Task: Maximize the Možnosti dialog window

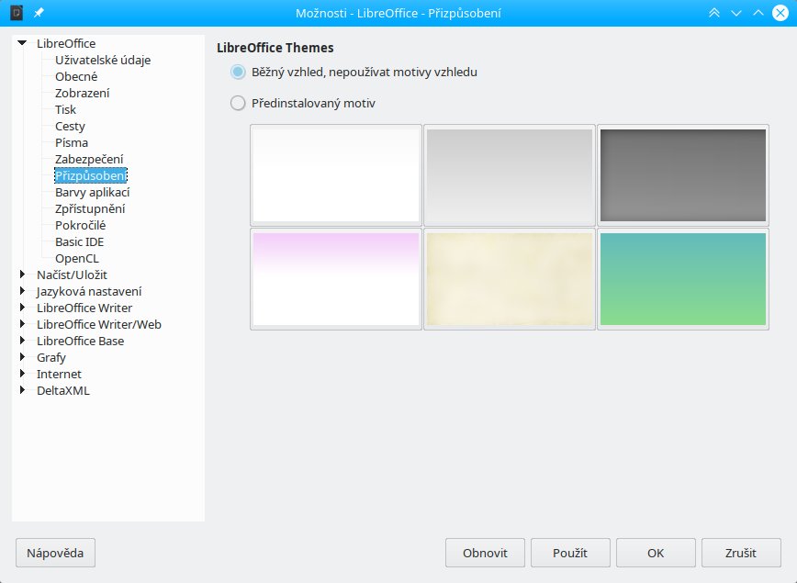Action: (758, 13)
